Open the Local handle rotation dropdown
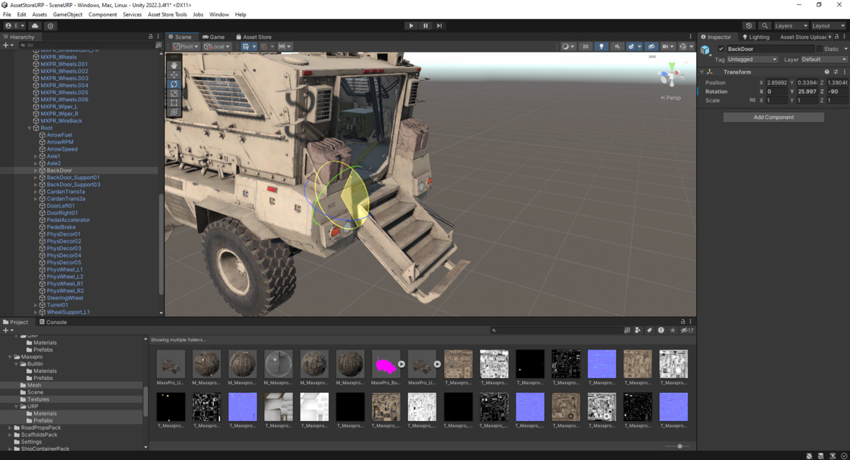The width and height of the screenshot is (850, 460). (x=217, y=47)
